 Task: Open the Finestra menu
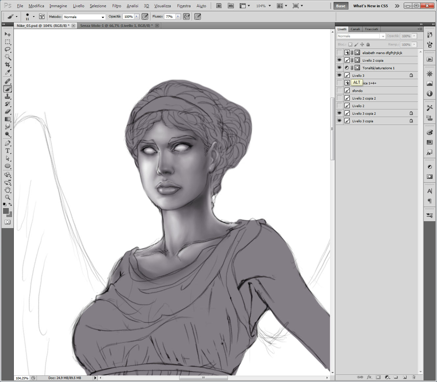[184, 6]
